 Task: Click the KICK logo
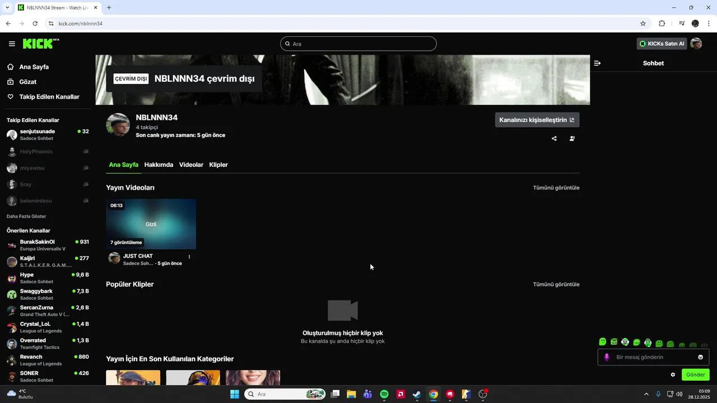pos(41,44)
